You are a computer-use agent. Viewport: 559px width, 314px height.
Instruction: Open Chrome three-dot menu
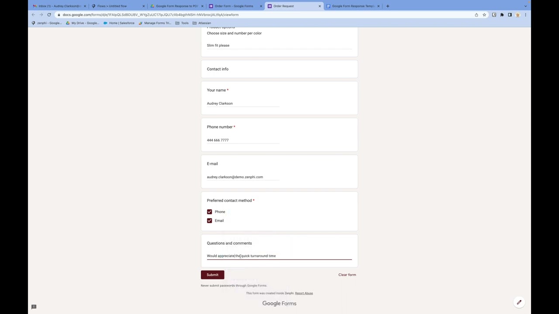525,15
